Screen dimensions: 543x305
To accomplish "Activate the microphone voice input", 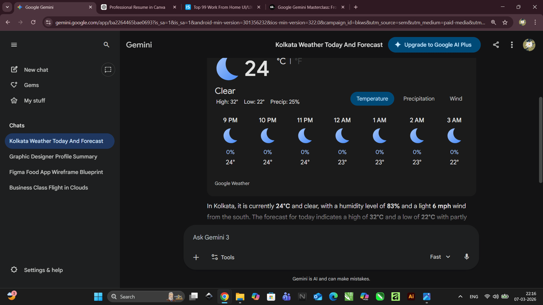I will click(x=467, y=257).
